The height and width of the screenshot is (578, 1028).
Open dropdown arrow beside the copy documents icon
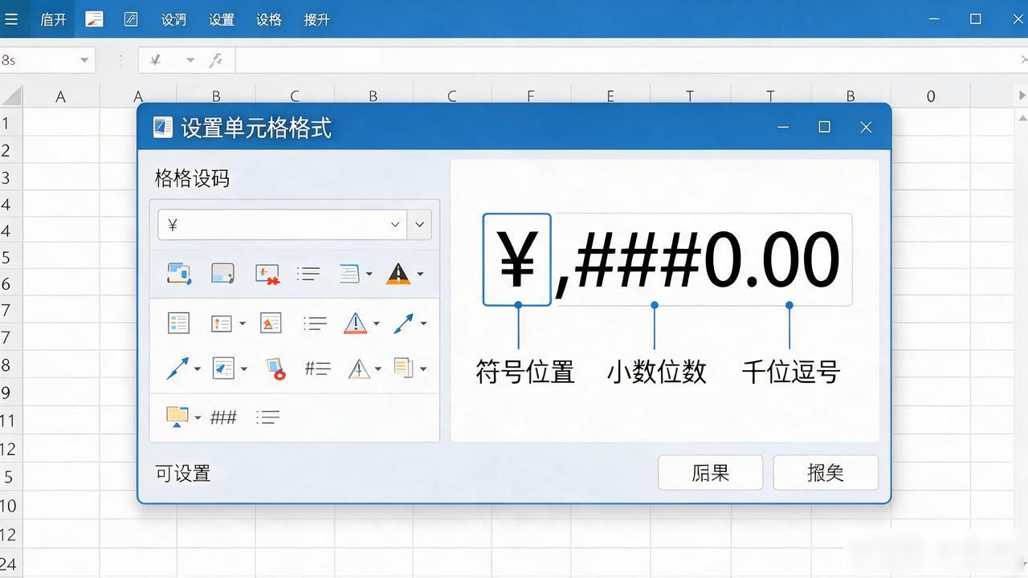click(423, 368)
